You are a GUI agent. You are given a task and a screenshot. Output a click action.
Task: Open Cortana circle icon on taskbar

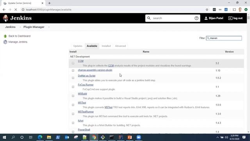point(22,137)
